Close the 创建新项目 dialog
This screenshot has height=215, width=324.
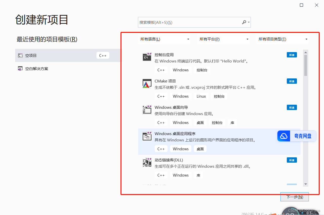click(x=317, y=5)
